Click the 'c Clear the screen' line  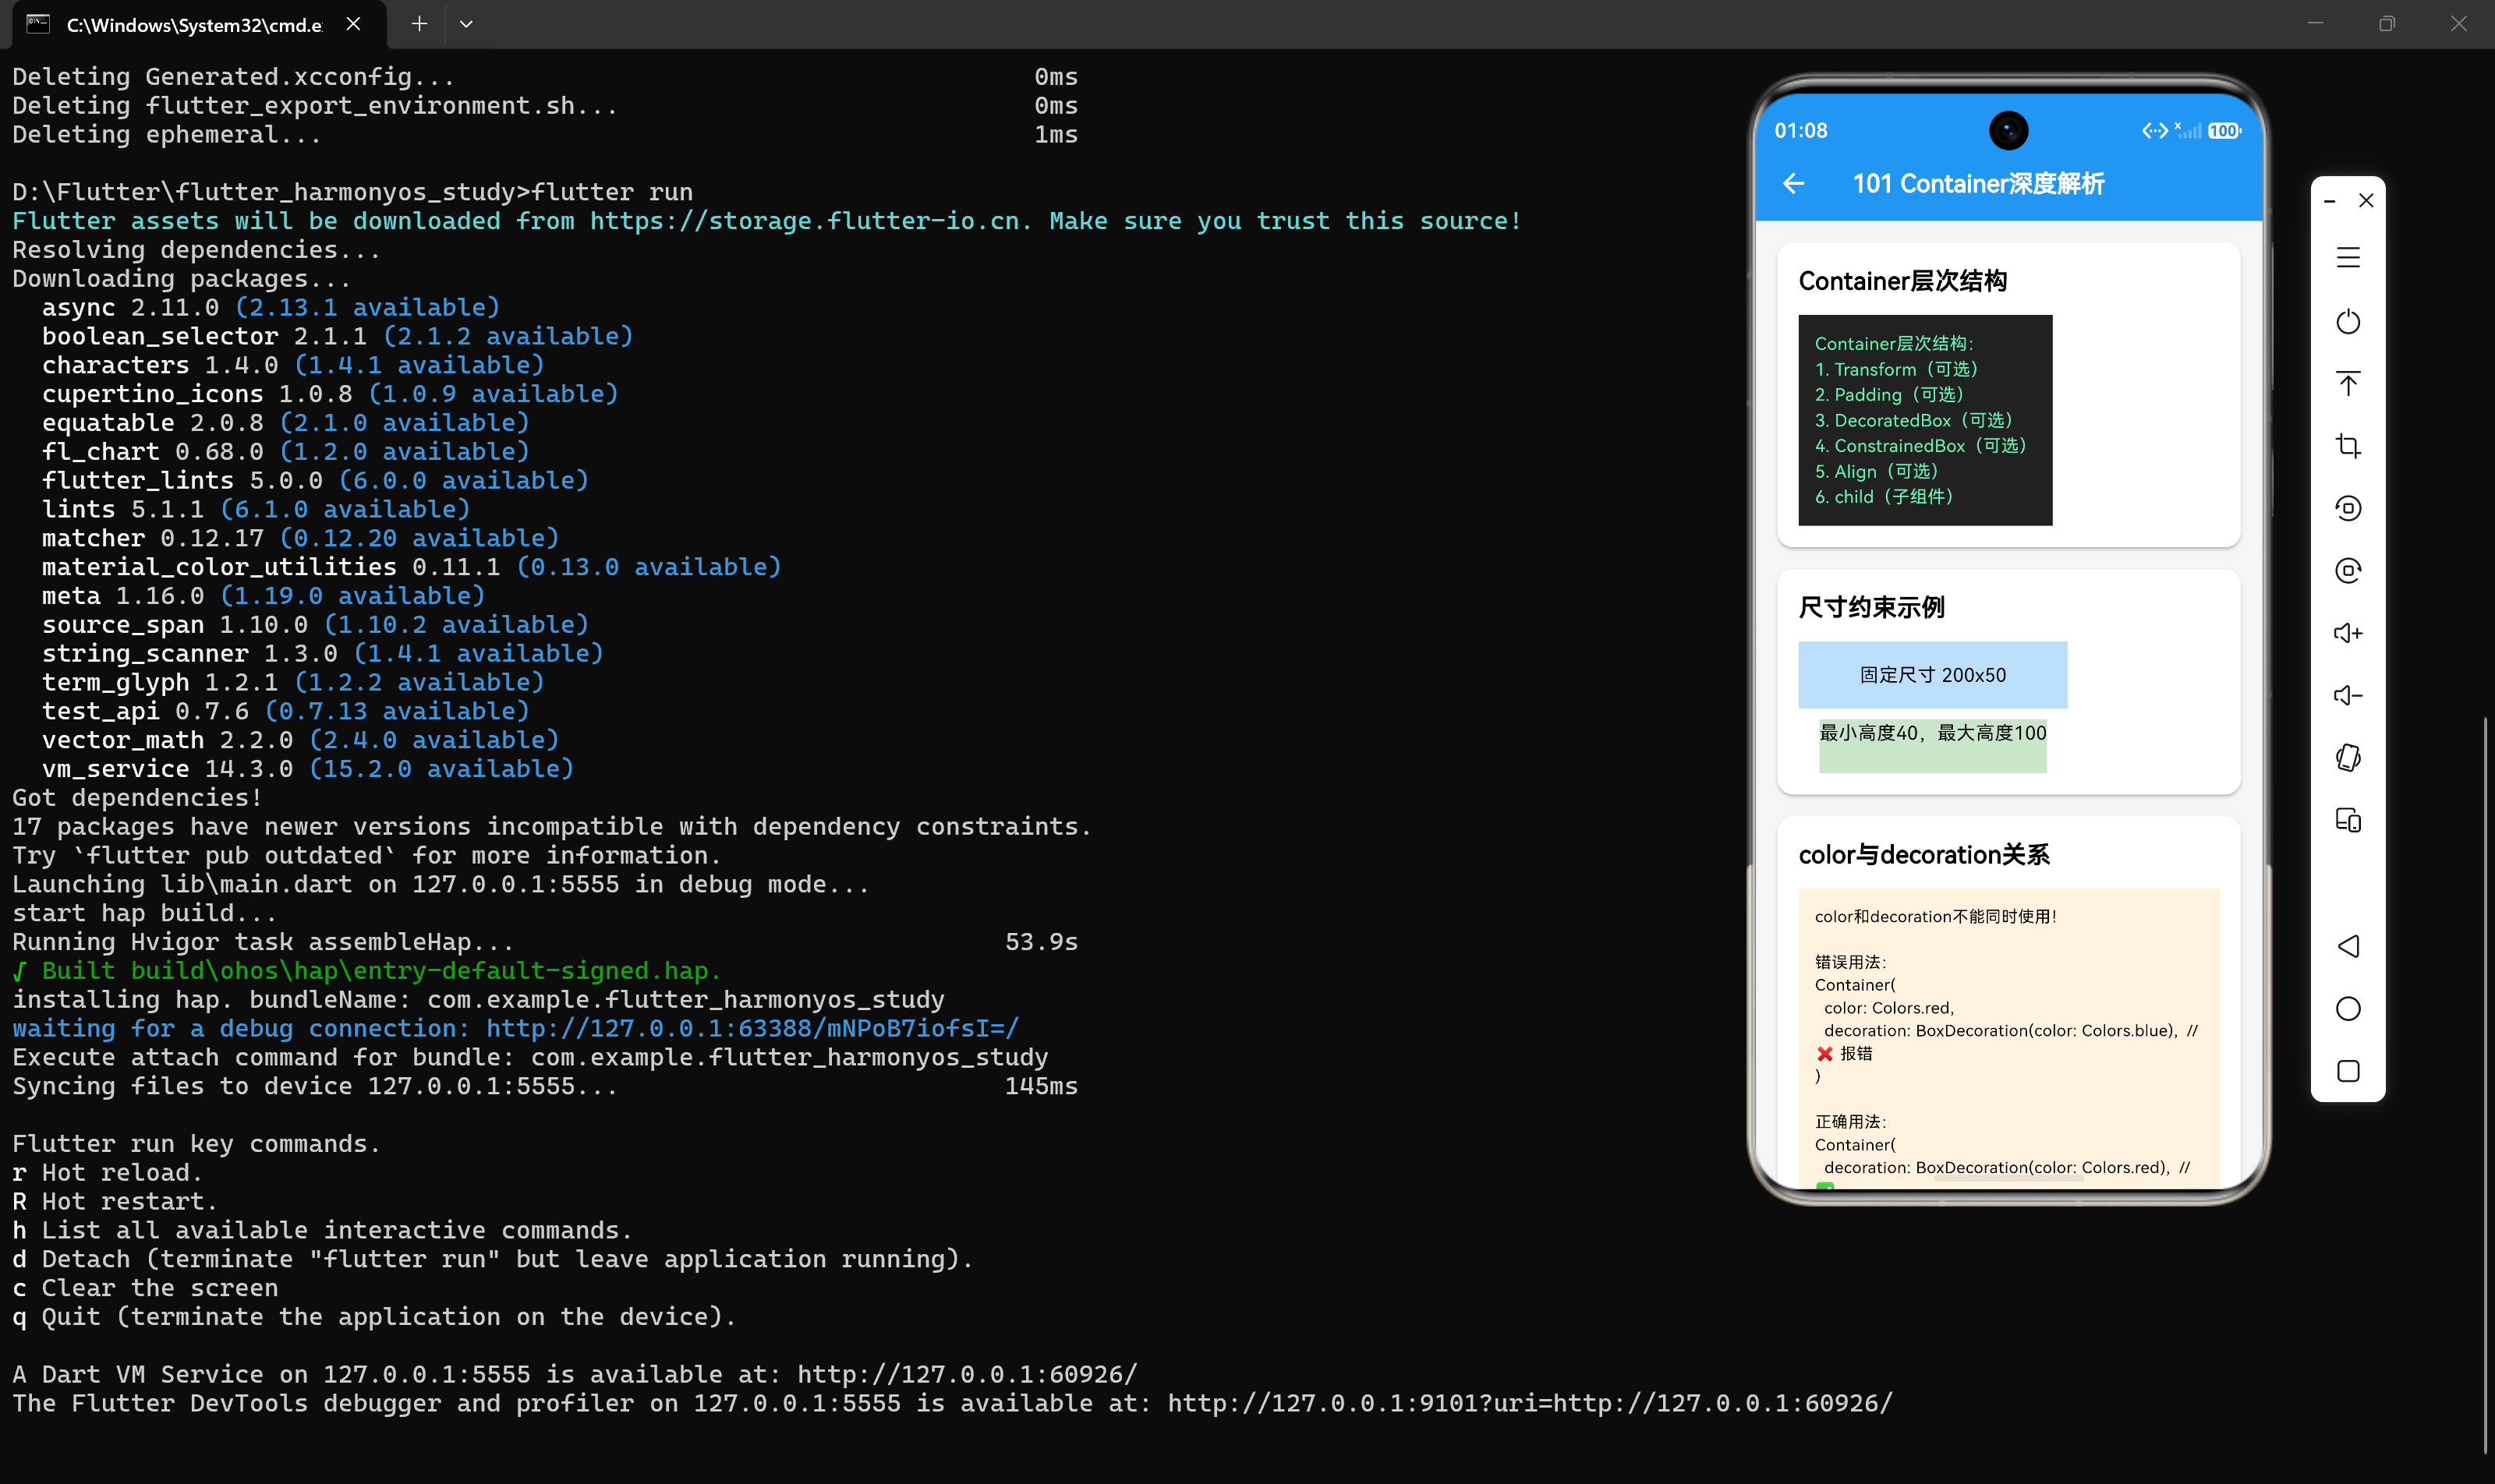145,1288
